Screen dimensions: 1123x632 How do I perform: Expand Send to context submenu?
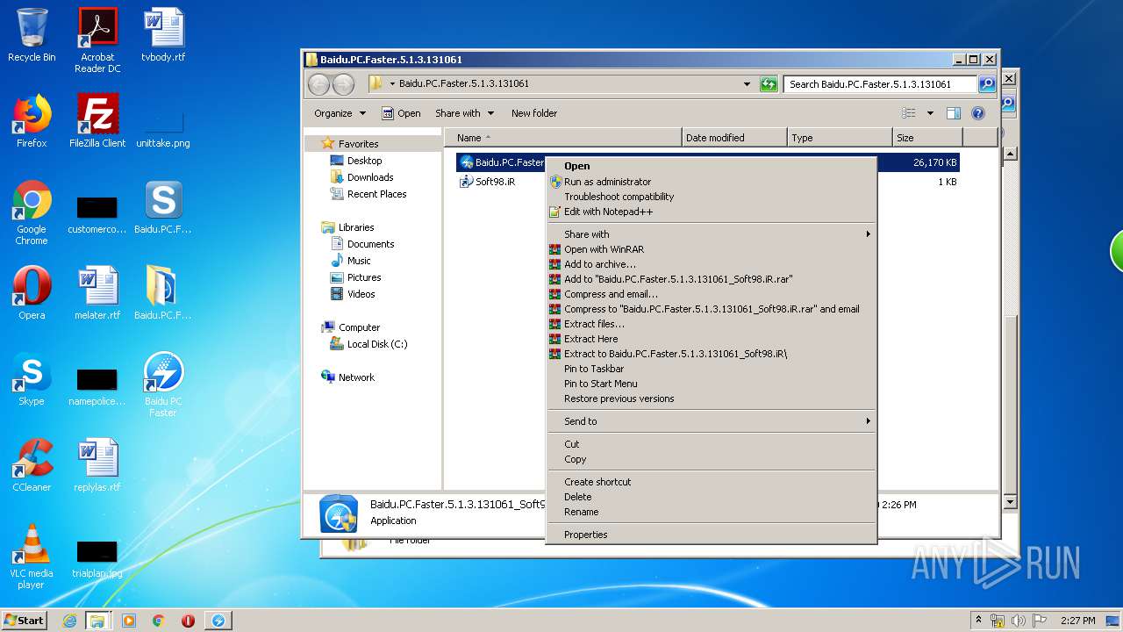(x=711, y=421)
